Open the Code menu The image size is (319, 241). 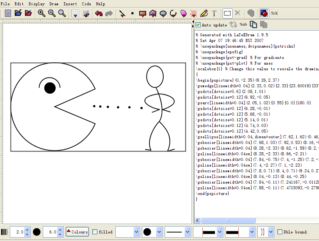click(86, 4)
